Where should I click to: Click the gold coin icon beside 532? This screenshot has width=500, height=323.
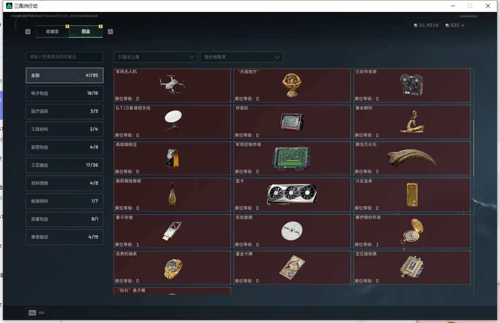(447, 25)
